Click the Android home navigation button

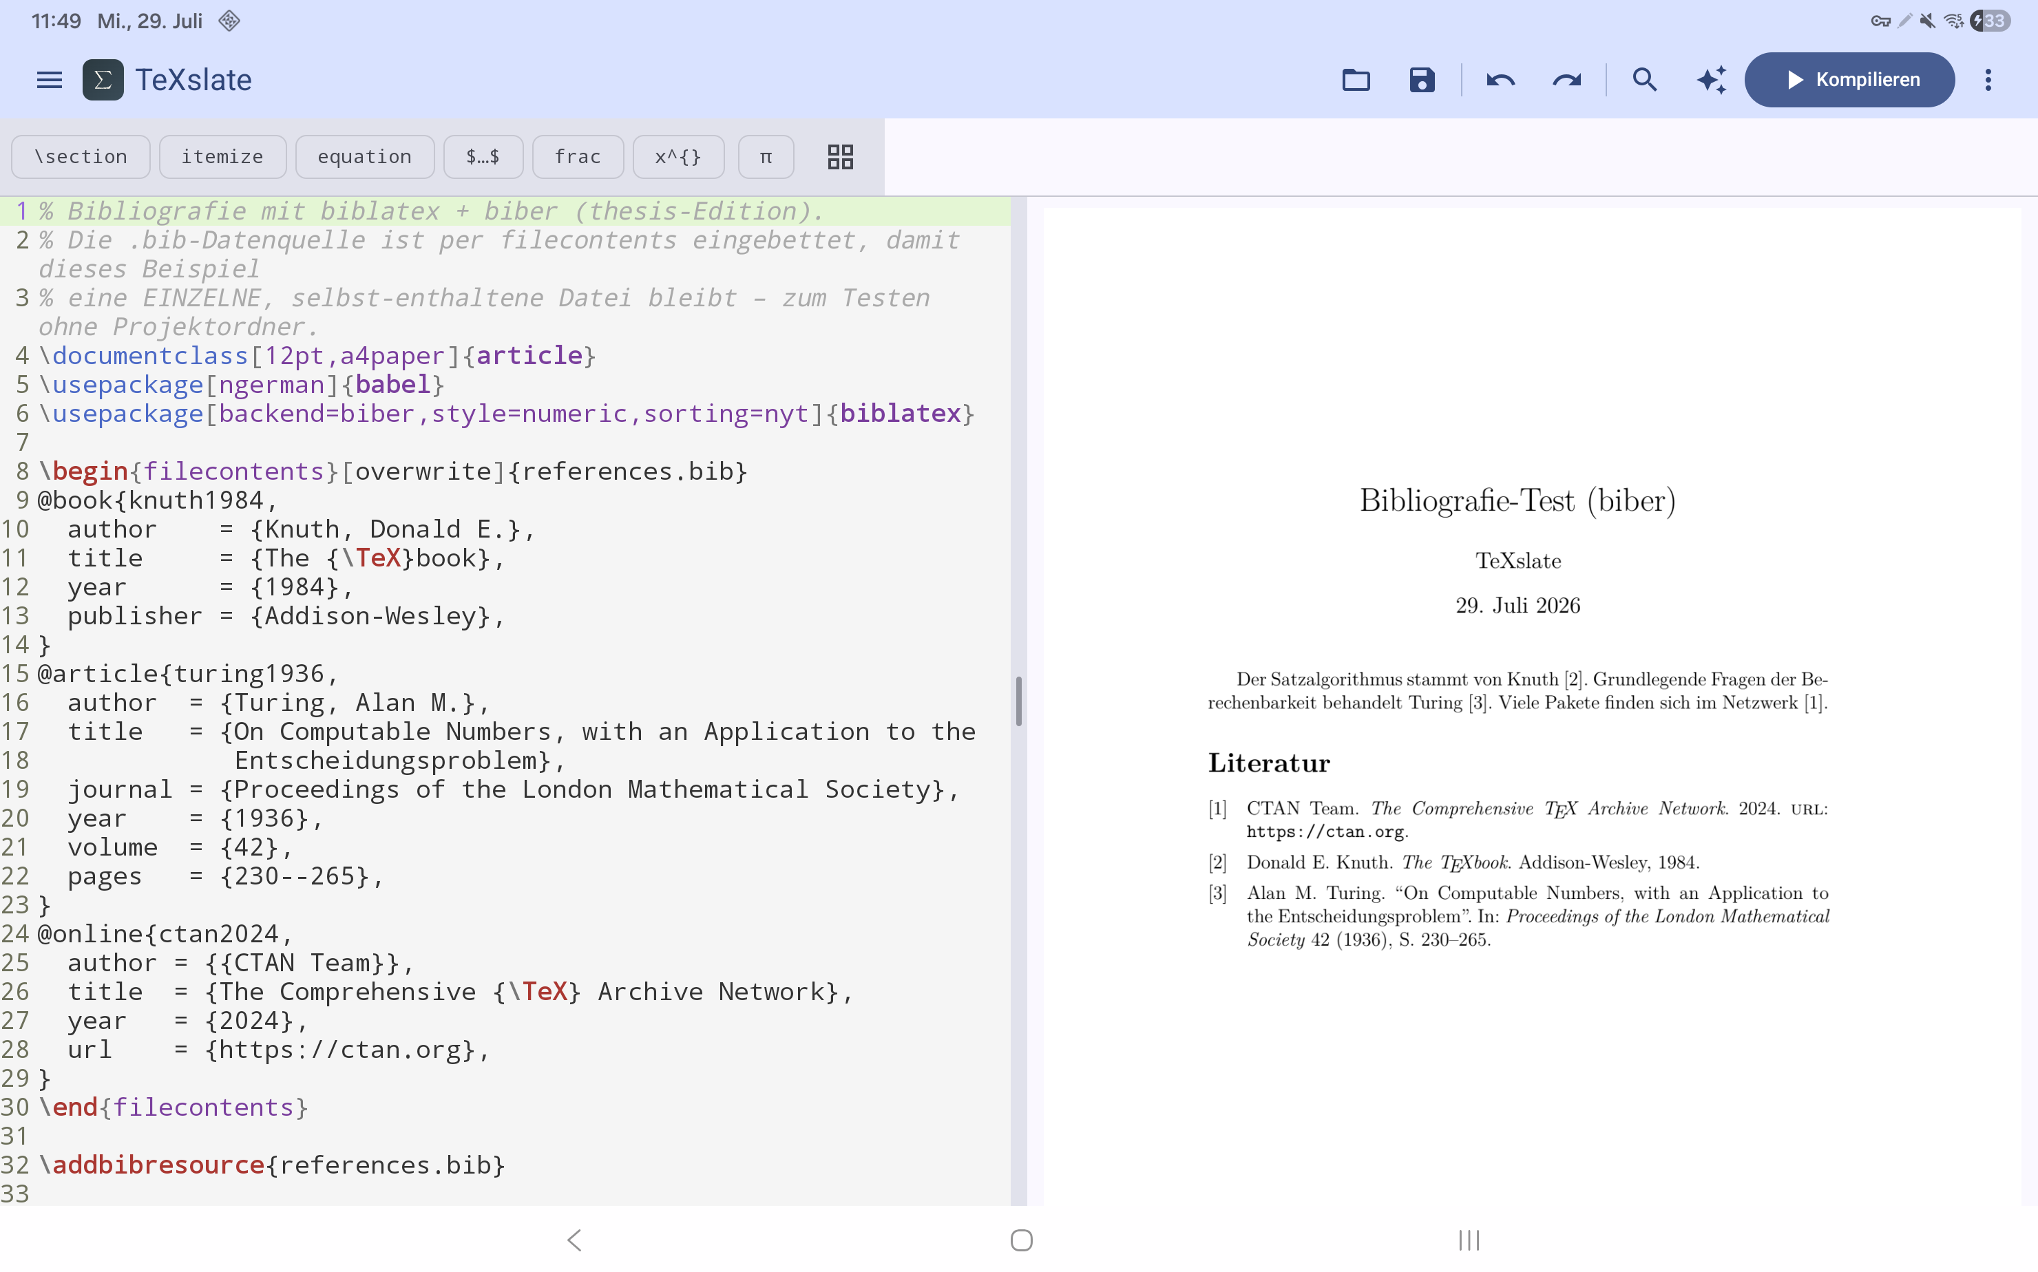click(1022, 1239)
